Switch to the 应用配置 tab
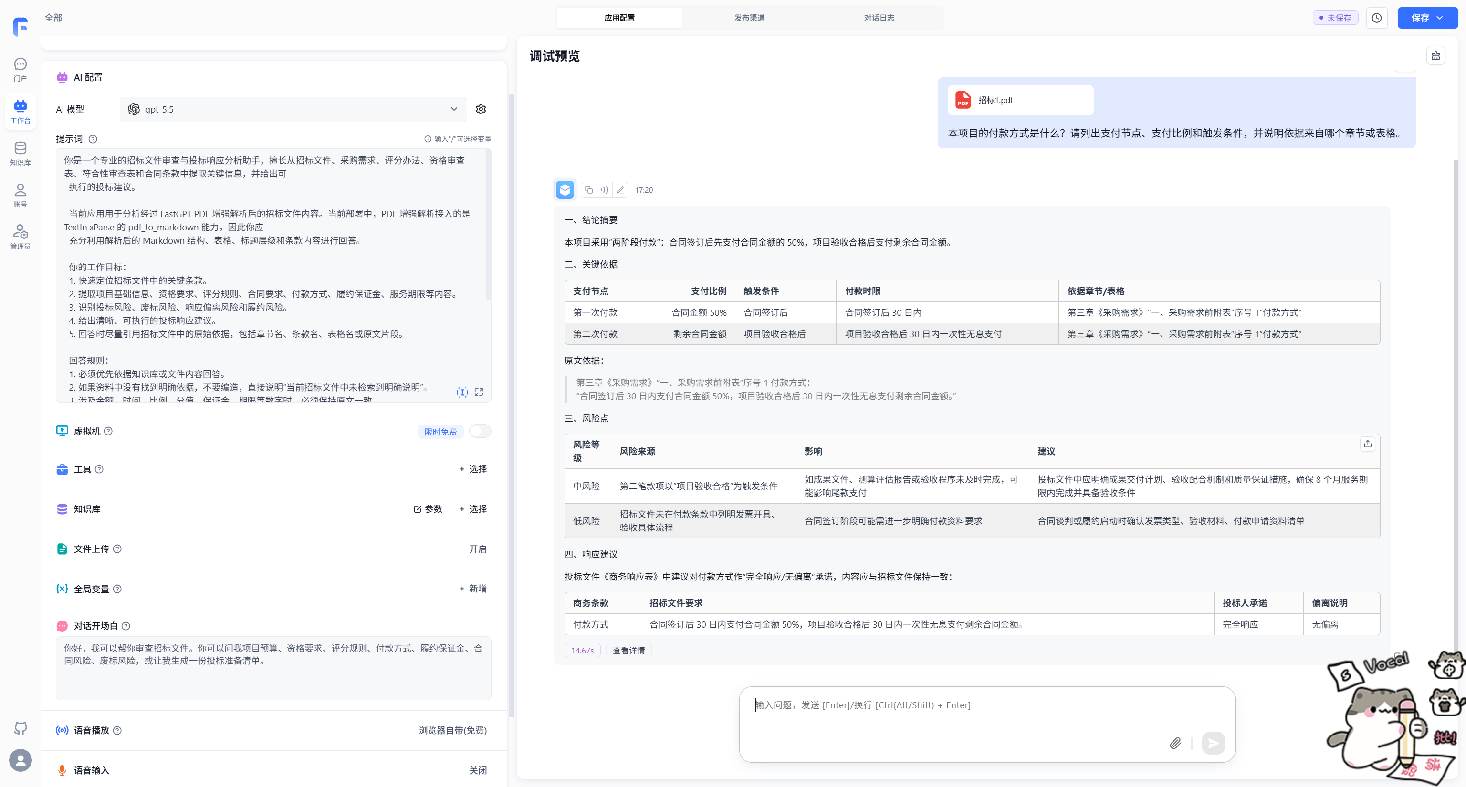 tap(619, 18)
